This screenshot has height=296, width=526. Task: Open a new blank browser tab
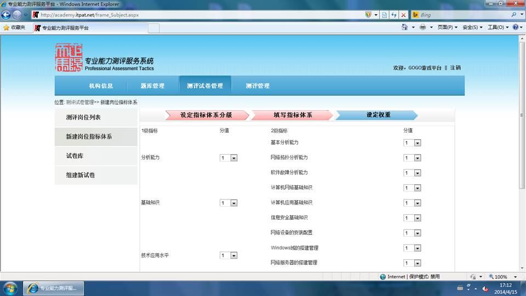point(153,28)
